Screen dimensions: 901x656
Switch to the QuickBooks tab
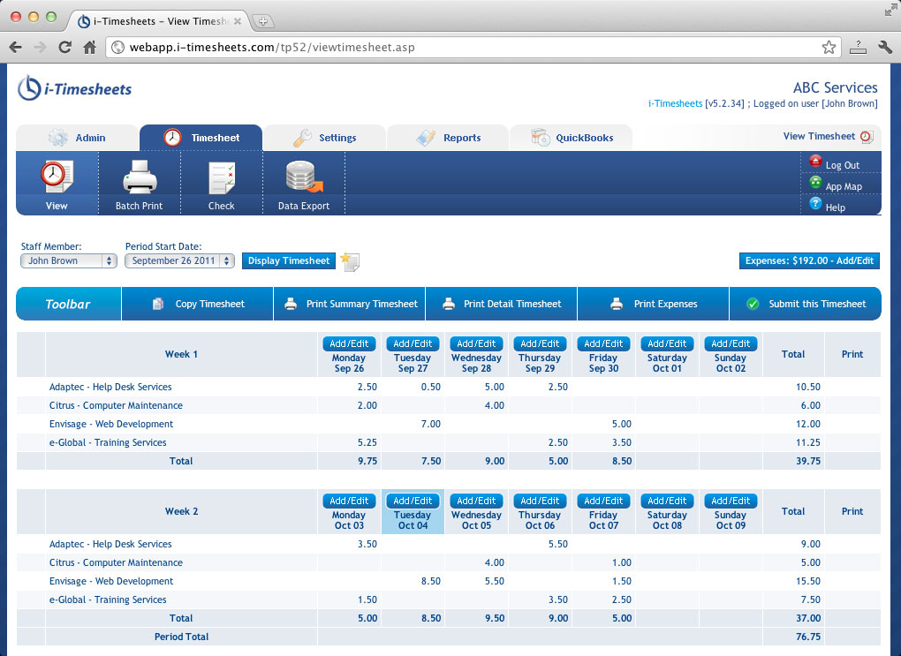coord(572,138)
